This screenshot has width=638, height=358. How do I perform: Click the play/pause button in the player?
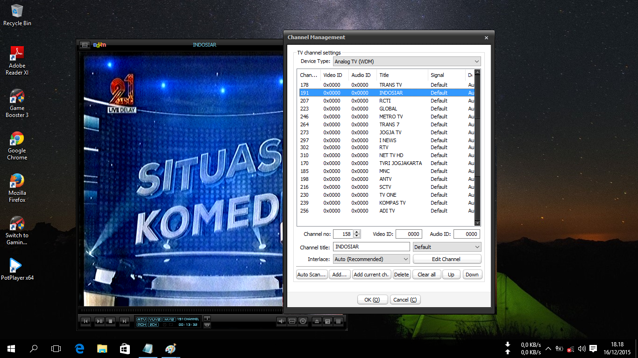99,321
